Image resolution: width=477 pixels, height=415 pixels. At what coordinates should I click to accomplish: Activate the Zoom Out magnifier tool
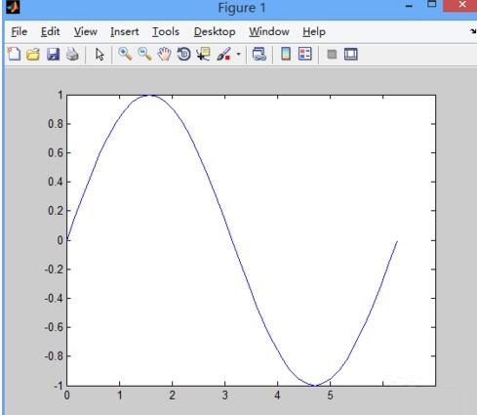[x=144, y=54]
